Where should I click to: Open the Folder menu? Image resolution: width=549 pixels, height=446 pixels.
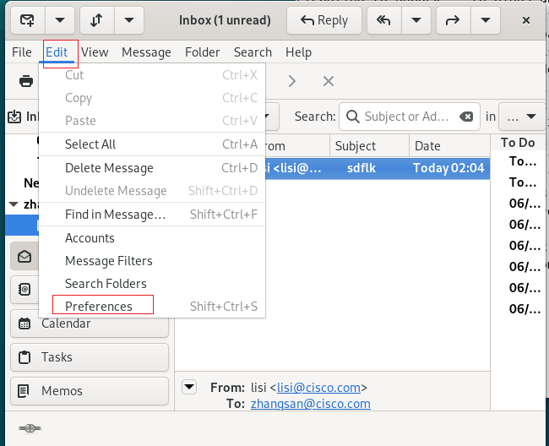point(203,52)
